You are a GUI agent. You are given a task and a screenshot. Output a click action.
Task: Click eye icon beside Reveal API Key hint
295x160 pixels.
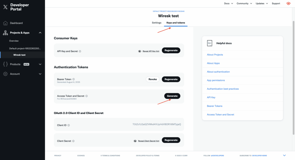pos(140,51)
